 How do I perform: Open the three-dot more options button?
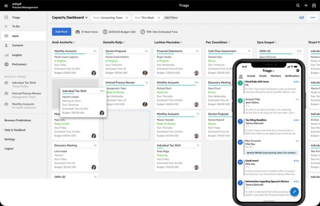[x=312, y=18]
